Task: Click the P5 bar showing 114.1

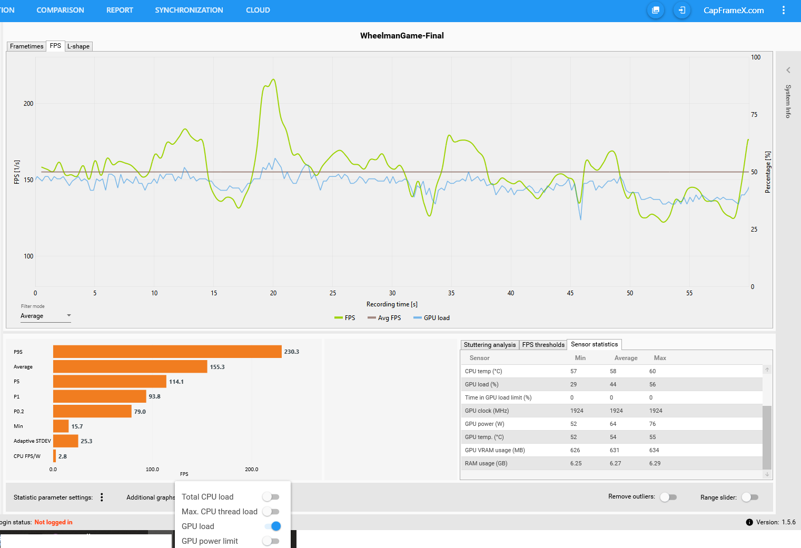Action: (110, 382)
